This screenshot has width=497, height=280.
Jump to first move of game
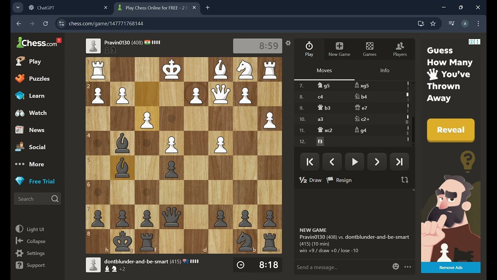click(x=309, y=162)
